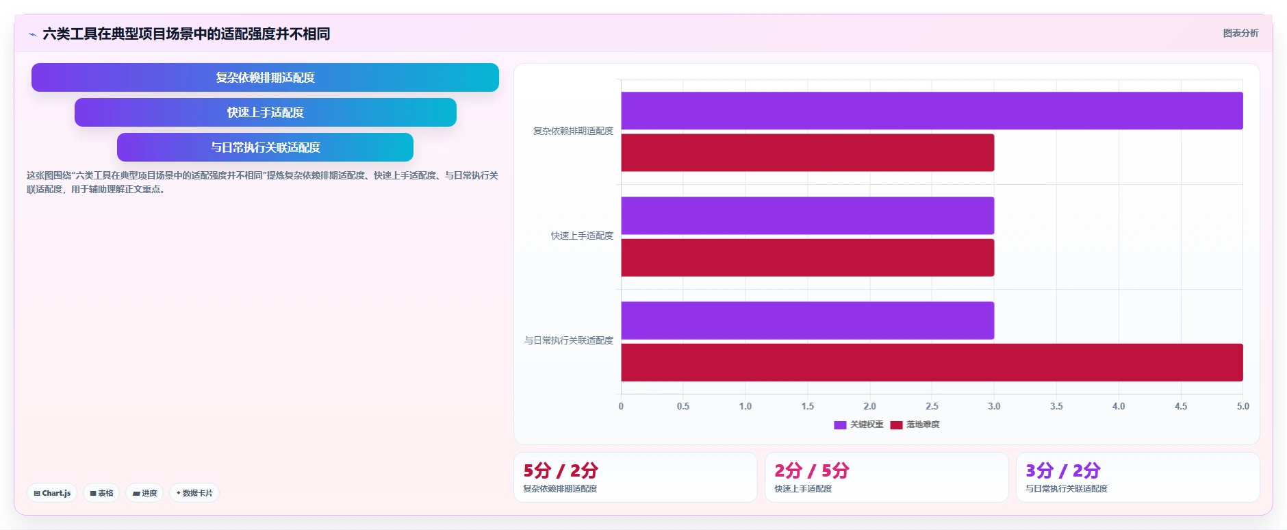Click red 落地难度 bar for 快速上手适配度
This screenshot has width=1287, height=530.
807,257
